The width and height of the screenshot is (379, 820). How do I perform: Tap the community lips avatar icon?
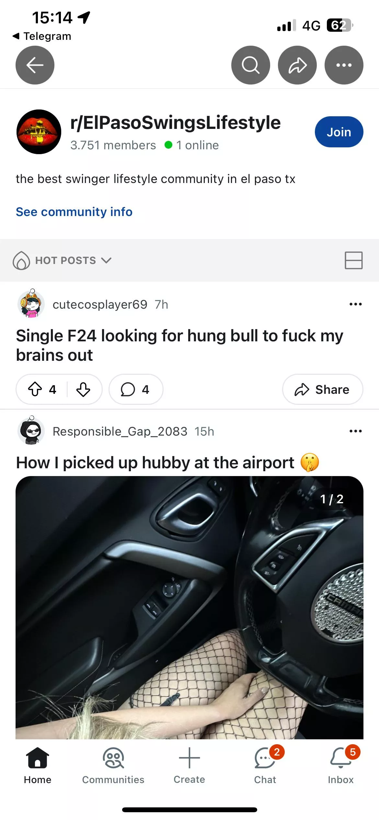pyautogui.click(x=39, y=132)
